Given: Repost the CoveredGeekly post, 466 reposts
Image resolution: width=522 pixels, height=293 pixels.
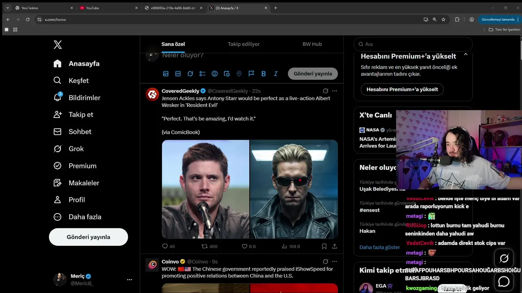Looking at the screenshot, I should coord(210,246).
